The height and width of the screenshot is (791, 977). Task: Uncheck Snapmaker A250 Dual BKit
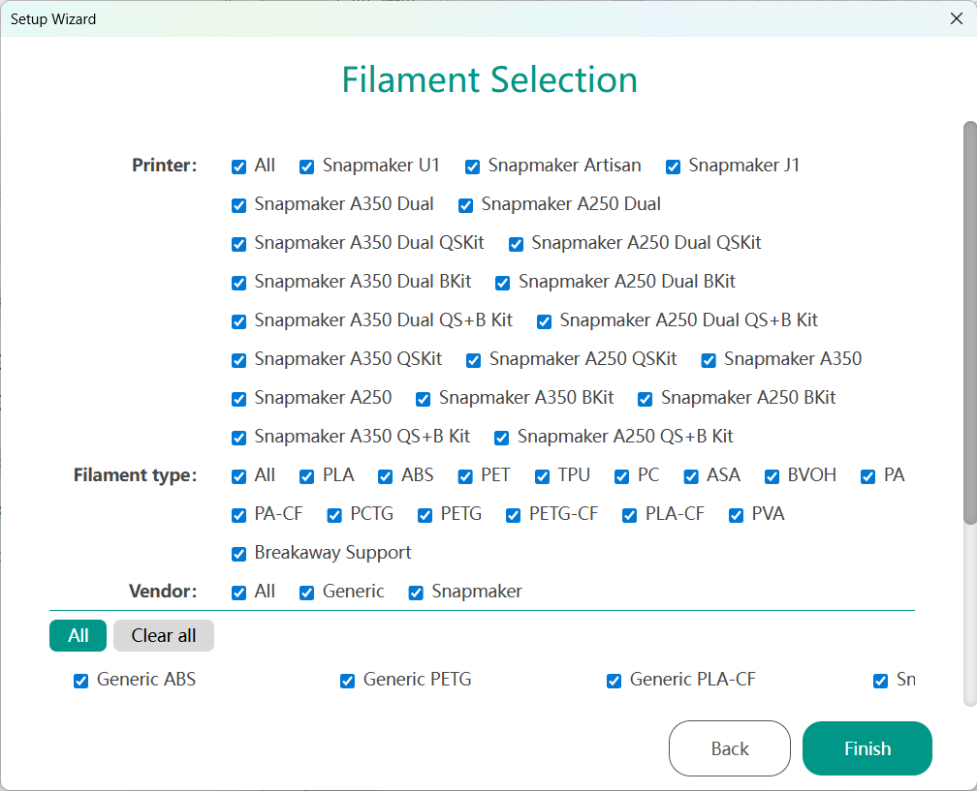click(x=503, y=283)
